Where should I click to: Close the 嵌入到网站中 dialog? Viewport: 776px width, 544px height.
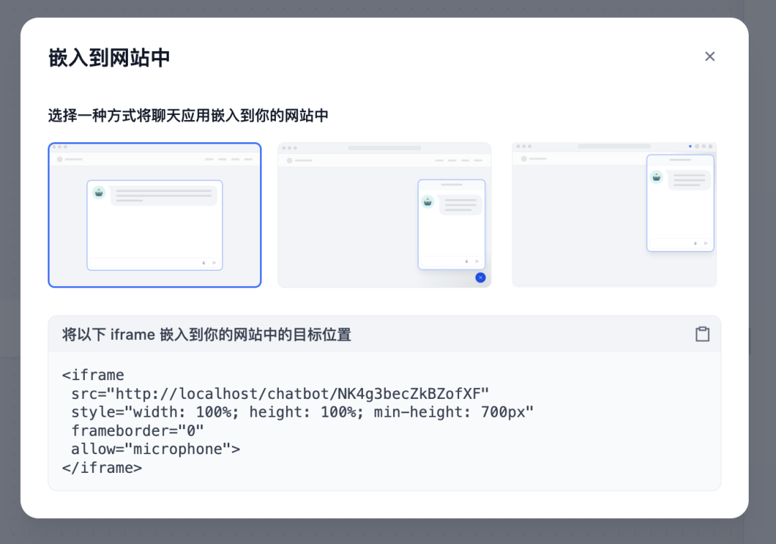(710, 56)
